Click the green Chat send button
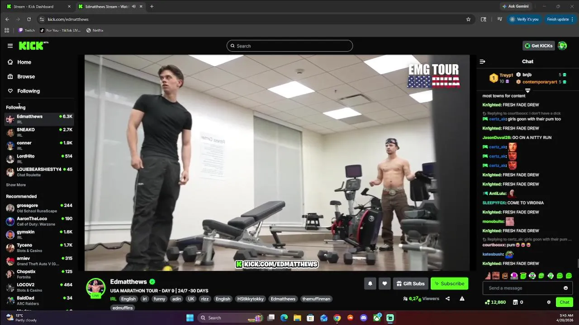This screenshot has width=579, height=325. point(564,302)
